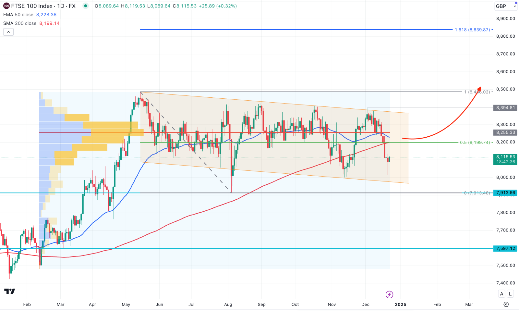Open chart settings gear icon
Image resolution: width=519 pixels, height=311 pixels.
pos(506,304)
